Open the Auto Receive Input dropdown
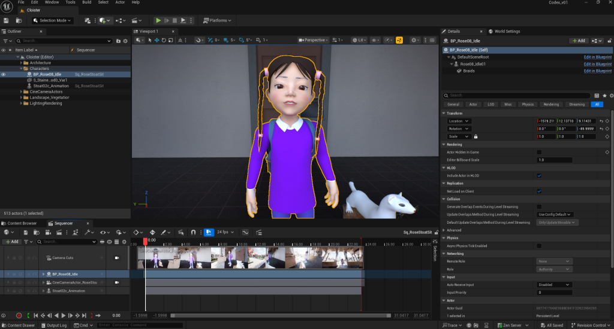This screenshot has height=329, width=614. 554,285
